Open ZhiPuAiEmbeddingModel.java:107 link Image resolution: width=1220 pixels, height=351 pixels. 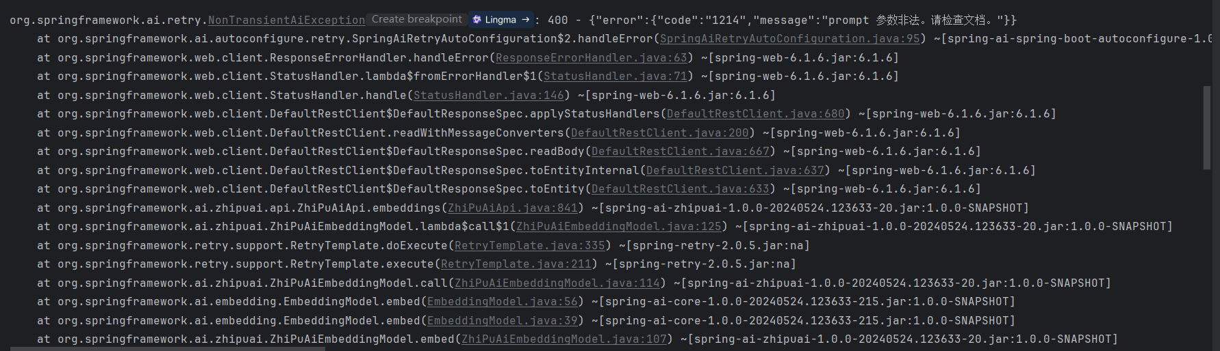(x=564, y=339)
